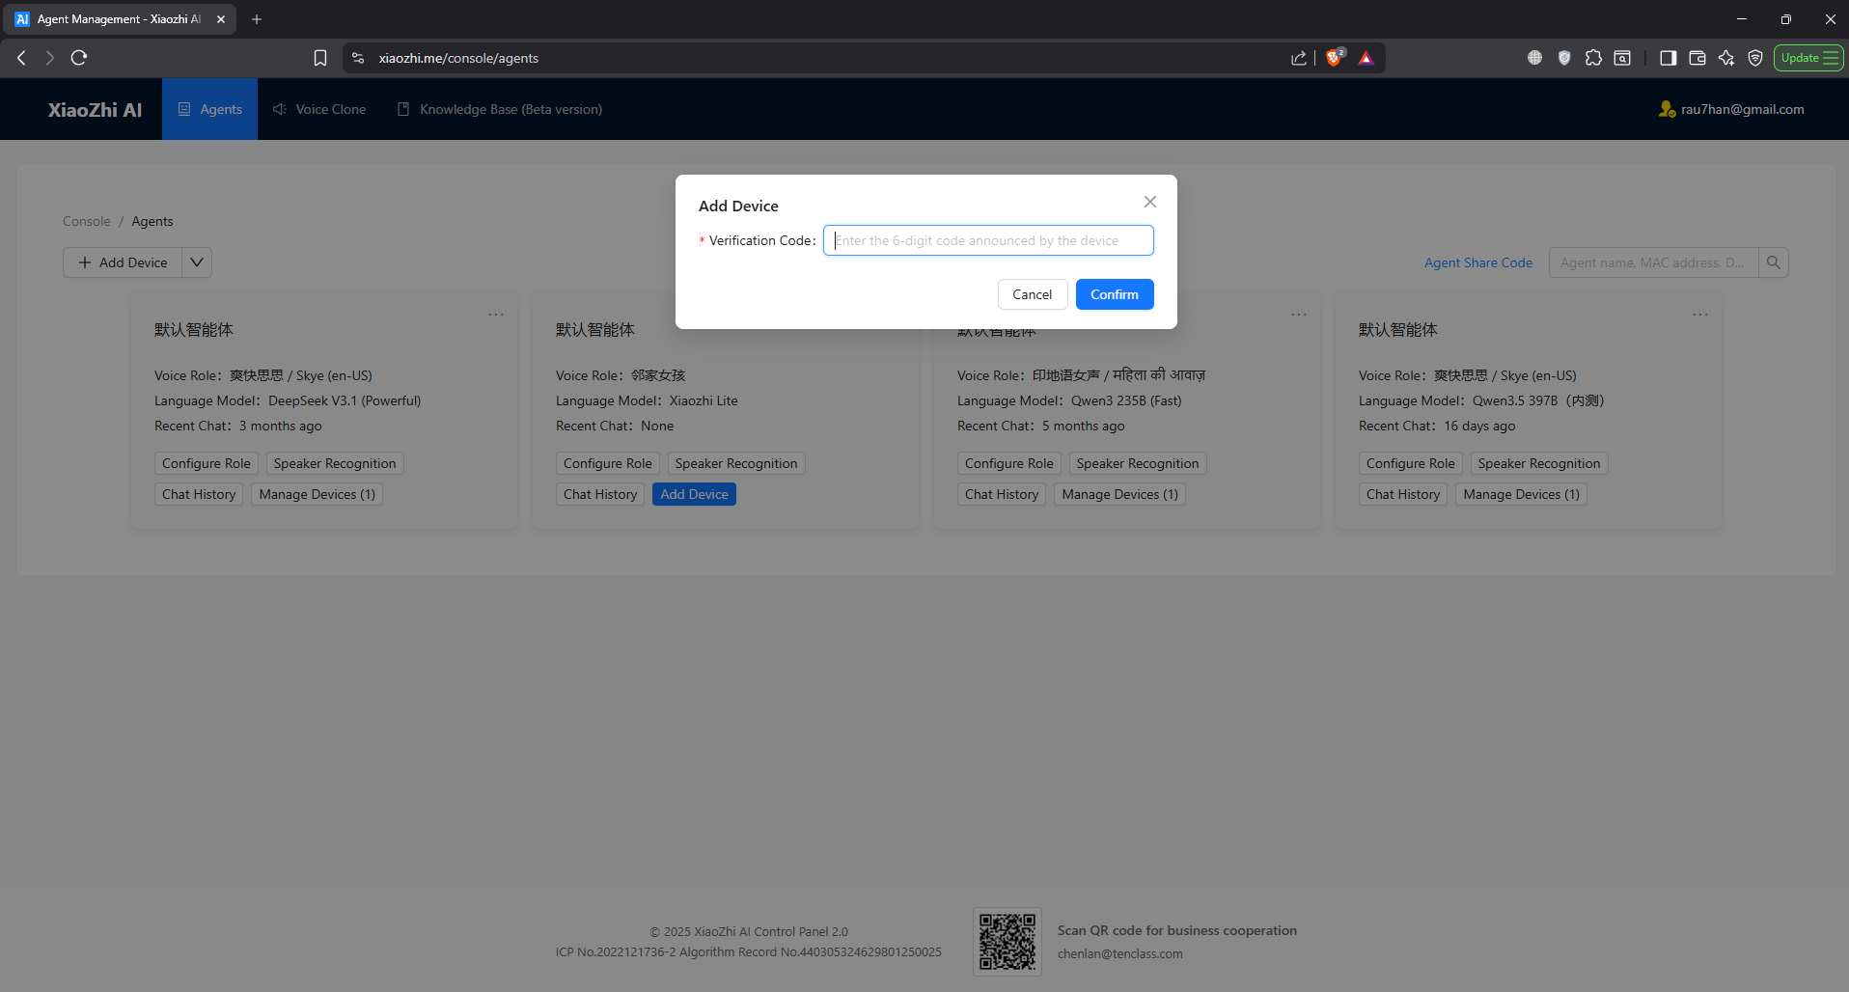Image resolution: width=1849 pixels, height=992 pixels.
Task: Open Brave Rewards triangle icon
Action: [x=1366, y=58]
